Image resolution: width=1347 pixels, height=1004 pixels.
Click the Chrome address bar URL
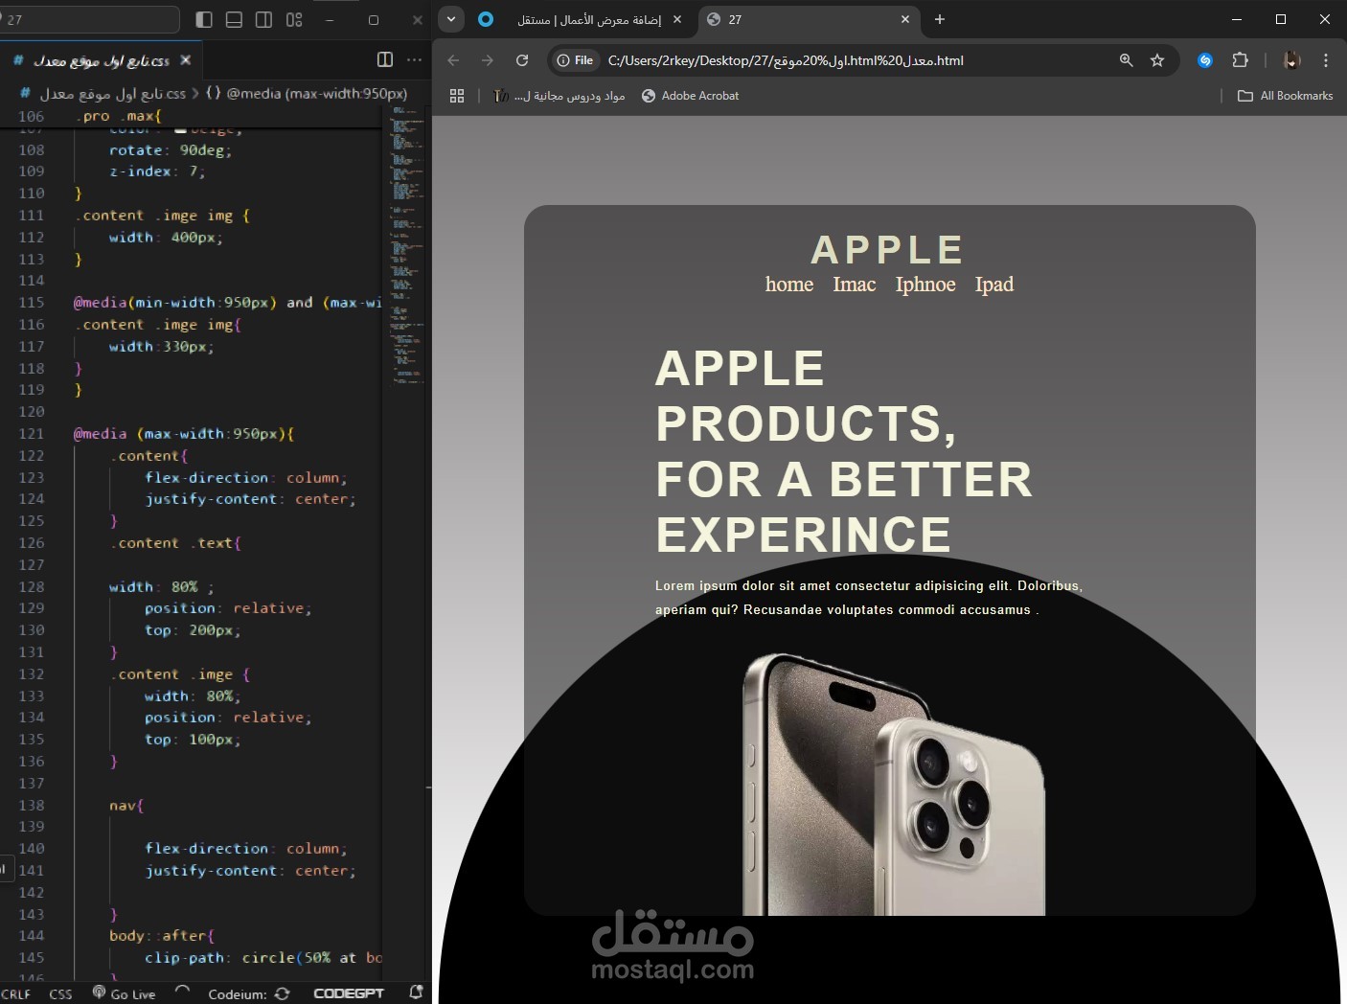click(786, 60)
